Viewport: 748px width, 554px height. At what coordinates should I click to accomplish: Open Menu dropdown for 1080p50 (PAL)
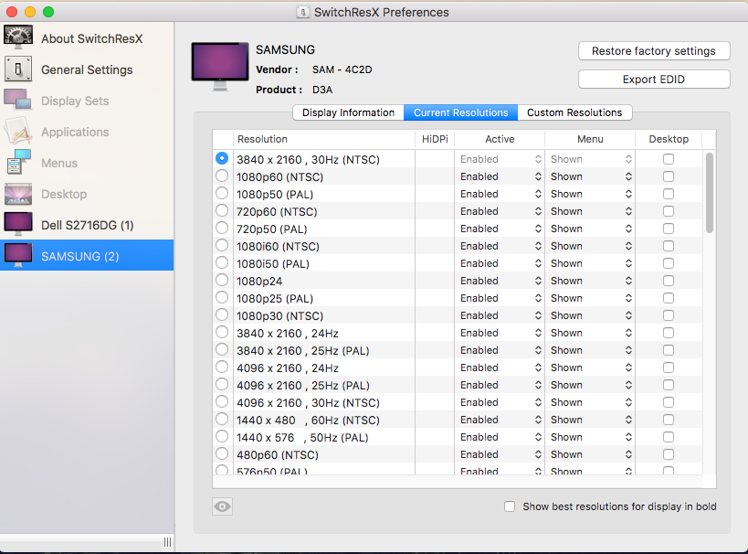pos(591,194)
